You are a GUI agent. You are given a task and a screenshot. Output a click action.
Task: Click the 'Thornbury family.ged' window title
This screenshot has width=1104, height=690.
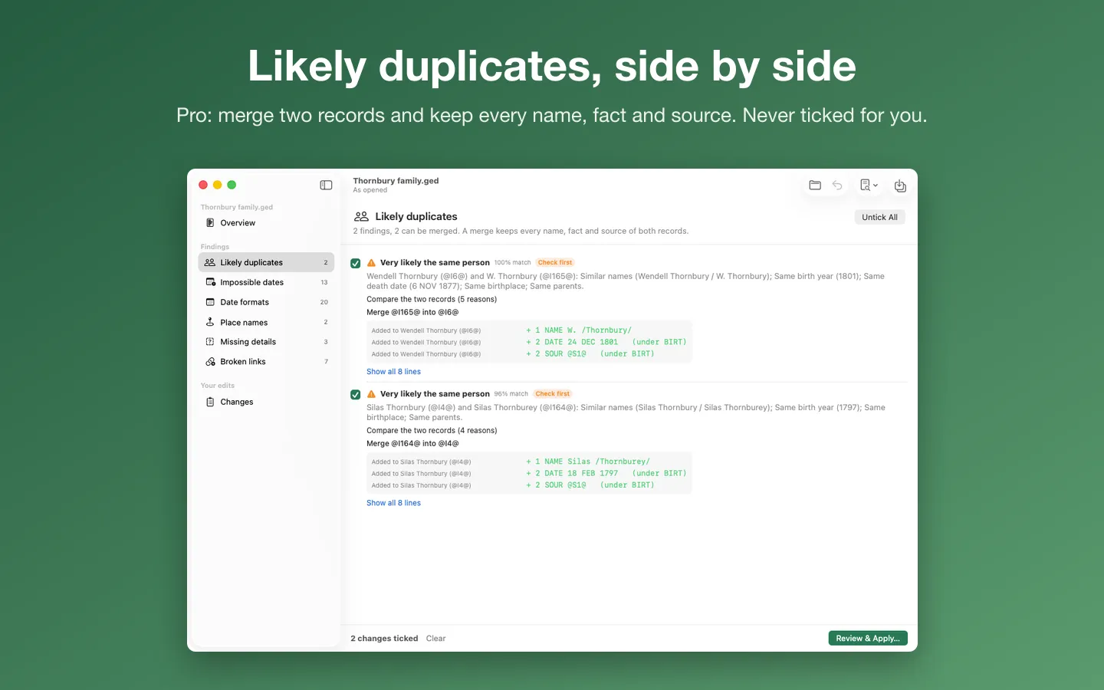396,181
